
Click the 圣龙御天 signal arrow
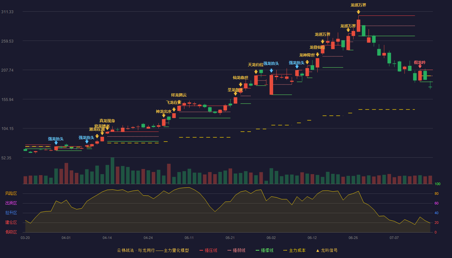235,94
